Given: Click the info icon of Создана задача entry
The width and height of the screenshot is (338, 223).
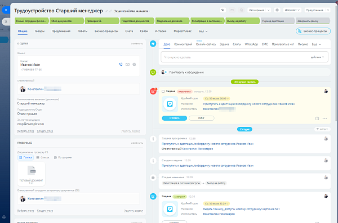Looking at the screenshot, I should tap(153, 161).
